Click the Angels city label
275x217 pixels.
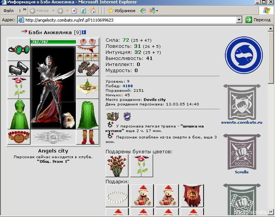(x=53, y=151)
